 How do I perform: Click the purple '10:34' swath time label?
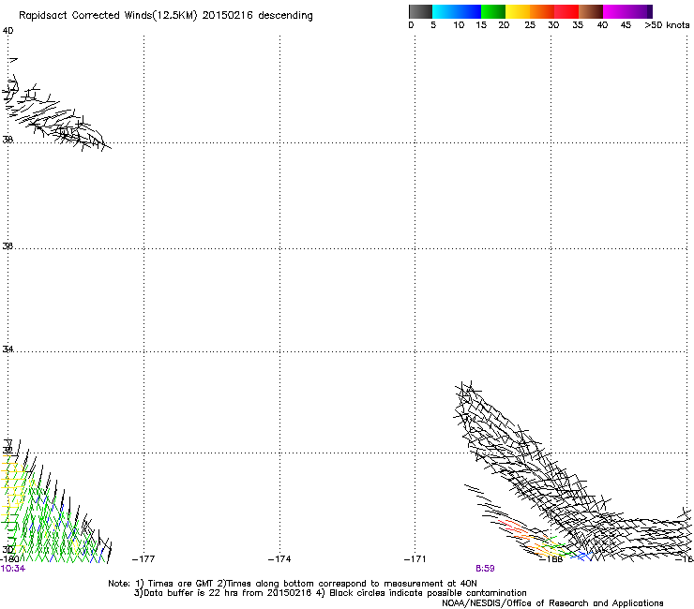pos(13,569)
